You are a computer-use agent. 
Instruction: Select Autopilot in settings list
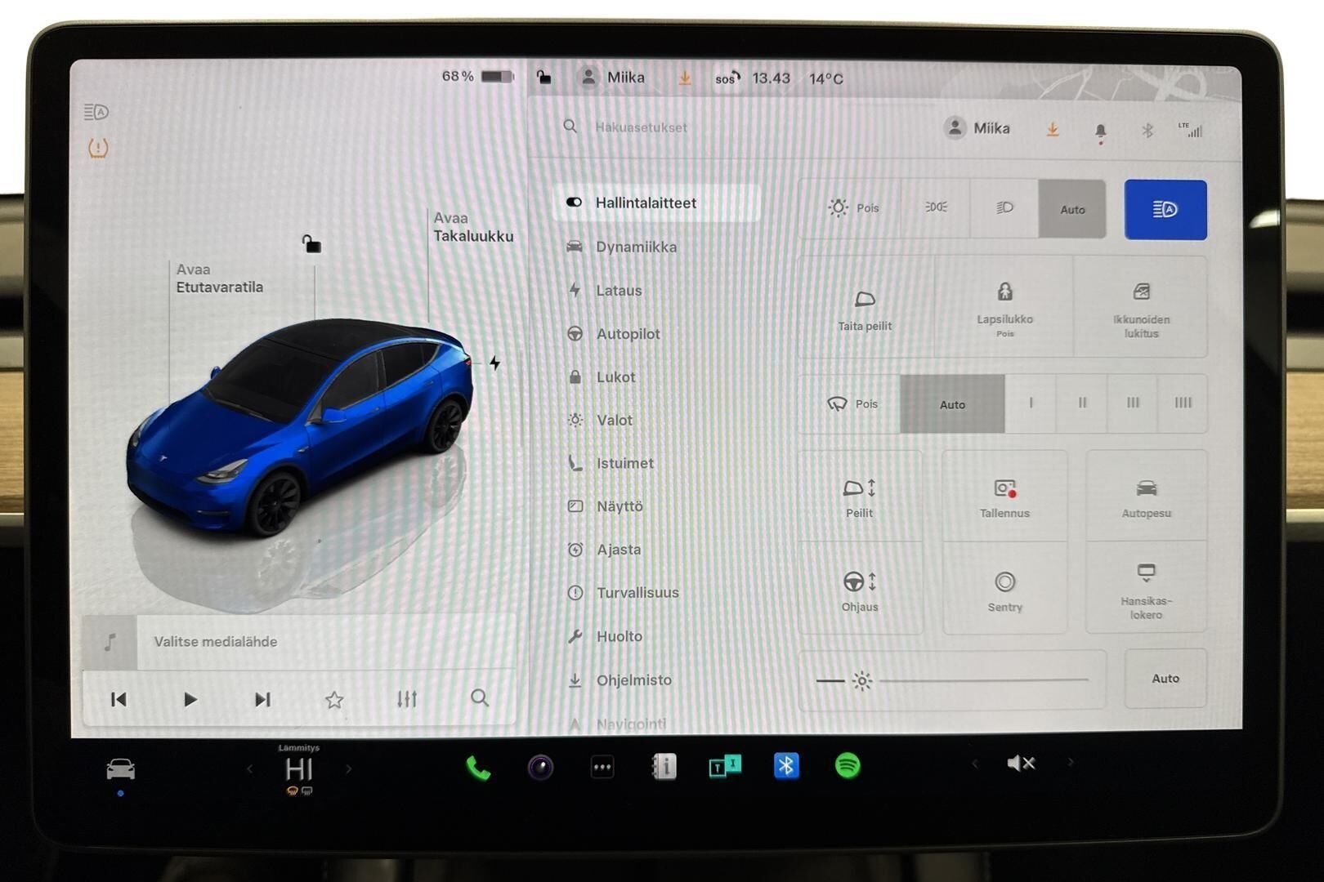point(627,334)
